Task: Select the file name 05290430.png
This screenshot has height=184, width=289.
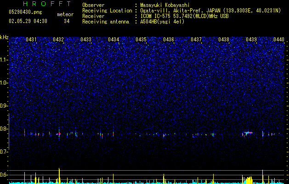Action: point(25,12)
